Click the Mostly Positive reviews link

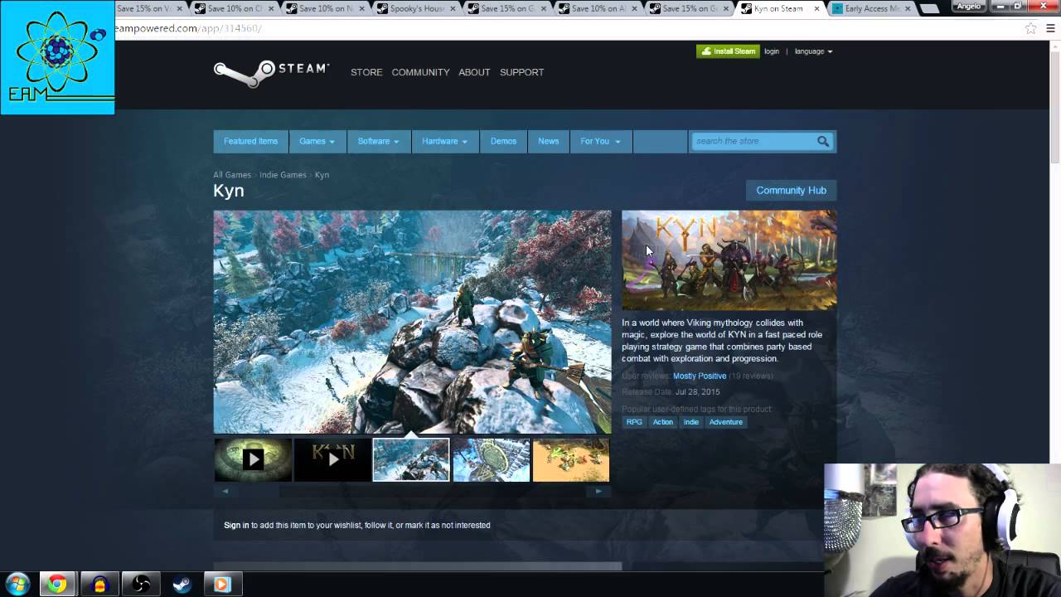pos(700,376)
